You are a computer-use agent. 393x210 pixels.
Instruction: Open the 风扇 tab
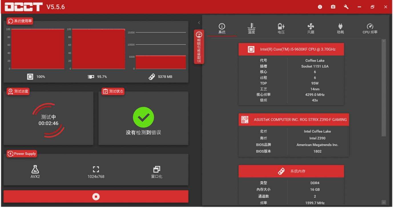pos(311,29)
